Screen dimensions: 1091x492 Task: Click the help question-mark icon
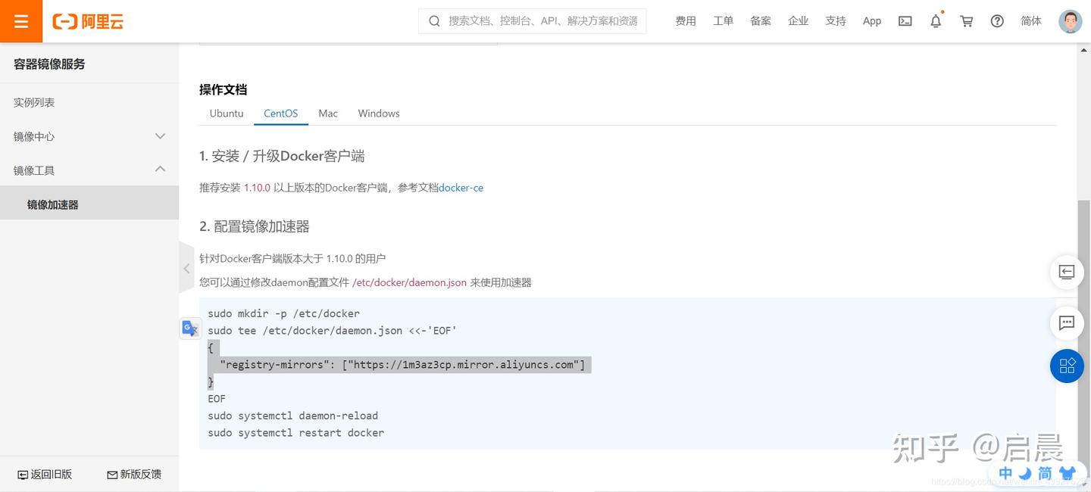pyautogui.click(x=996, y=20)
